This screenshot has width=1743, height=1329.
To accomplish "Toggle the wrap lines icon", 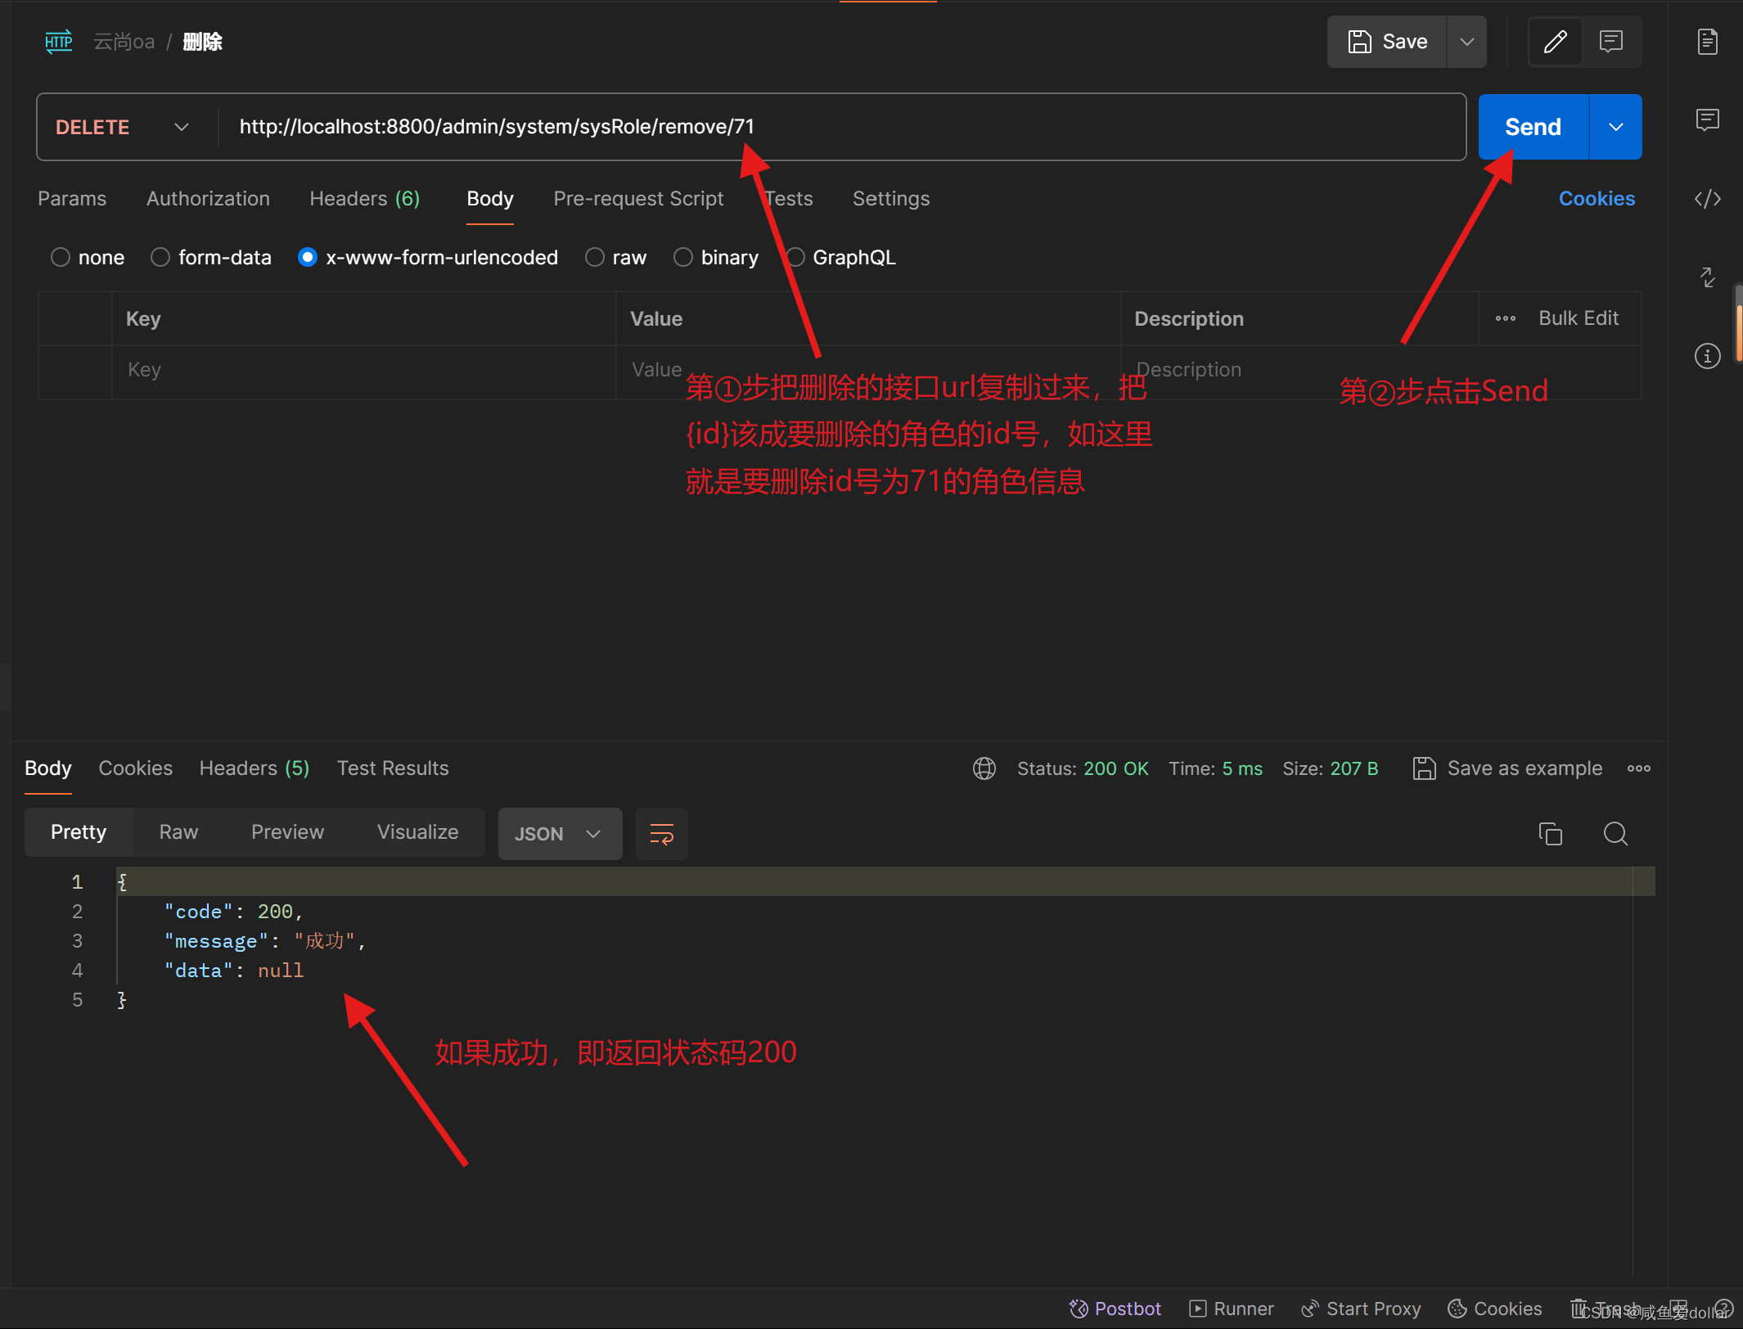I will pyautogui.click(x=662, y=834).
